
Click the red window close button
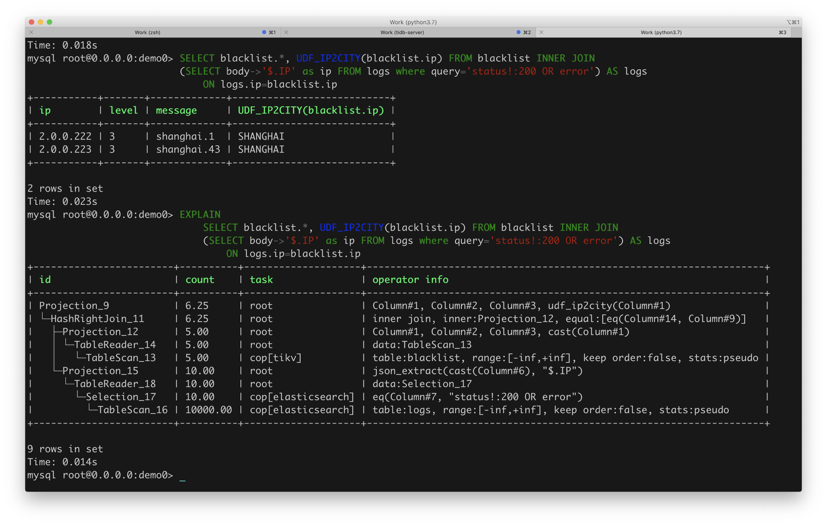coord(31,22)
